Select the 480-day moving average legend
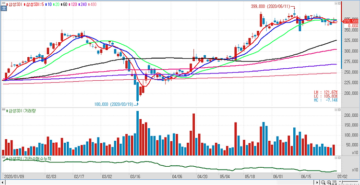This screenshot has height=185, width=360. pyautogui.click(x=93, y=4)
